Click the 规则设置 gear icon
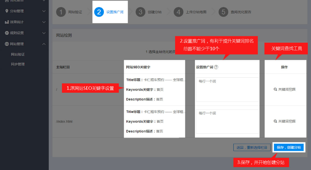Viewport: 311px width, 170px height. [x=7, y=33]
